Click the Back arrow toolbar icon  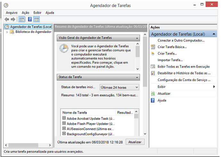7,19
